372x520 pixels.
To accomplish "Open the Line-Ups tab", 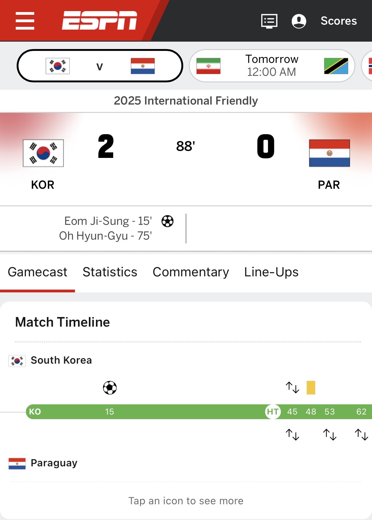I will [271, 272].
